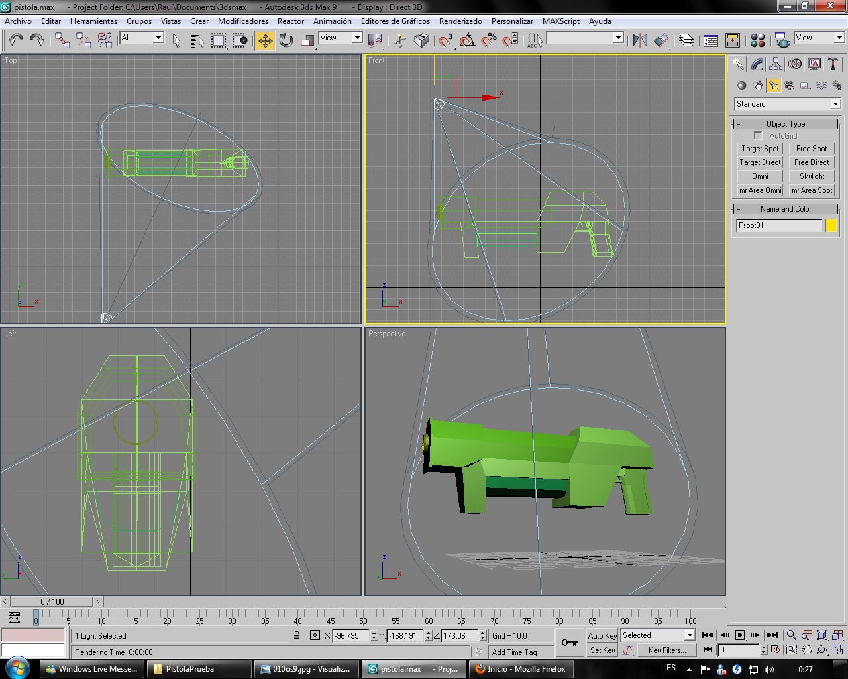Activate the Select and Uniform Scale tool
The image size is (848, 679).
click(307, 40)
